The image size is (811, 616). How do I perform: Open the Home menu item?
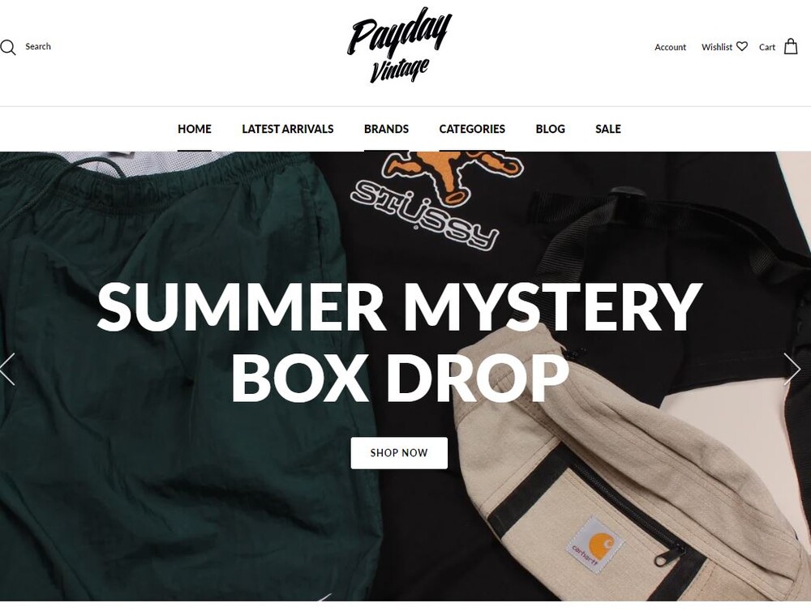click(x=195, y=129)
